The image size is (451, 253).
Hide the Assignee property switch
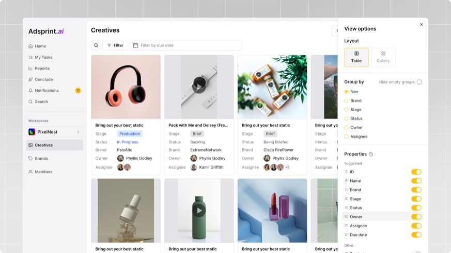[416, 226]
